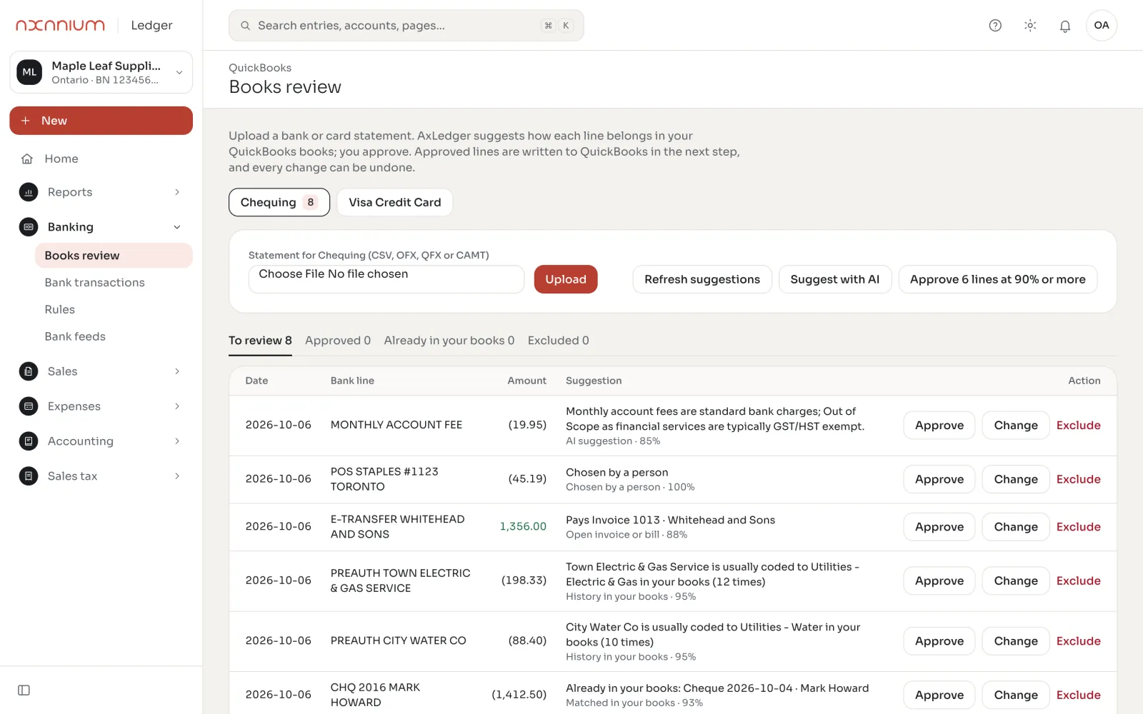Image resolution: width=1143 pixels, height=714 pixels.
Task: Open the Approved 0 tab
Action: tap(338, 341)
